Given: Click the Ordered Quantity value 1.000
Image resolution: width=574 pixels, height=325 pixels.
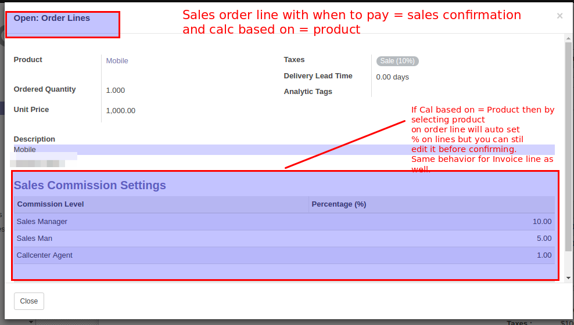Looking at the screenshot, I should tap(116, 91).
